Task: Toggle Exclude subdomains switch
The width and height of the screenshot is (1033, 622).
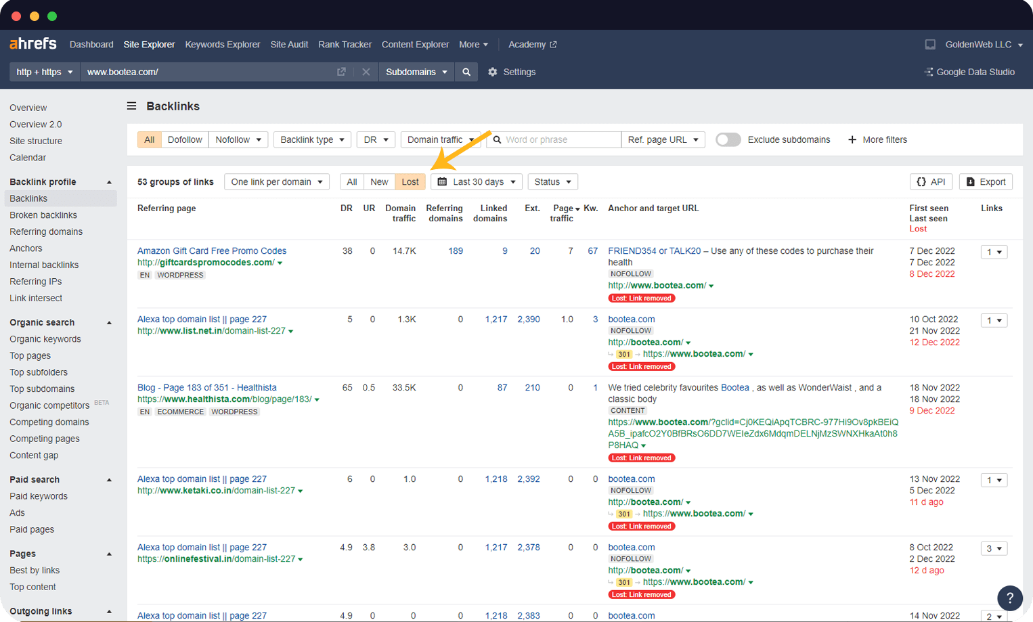Action: (728, 139)
